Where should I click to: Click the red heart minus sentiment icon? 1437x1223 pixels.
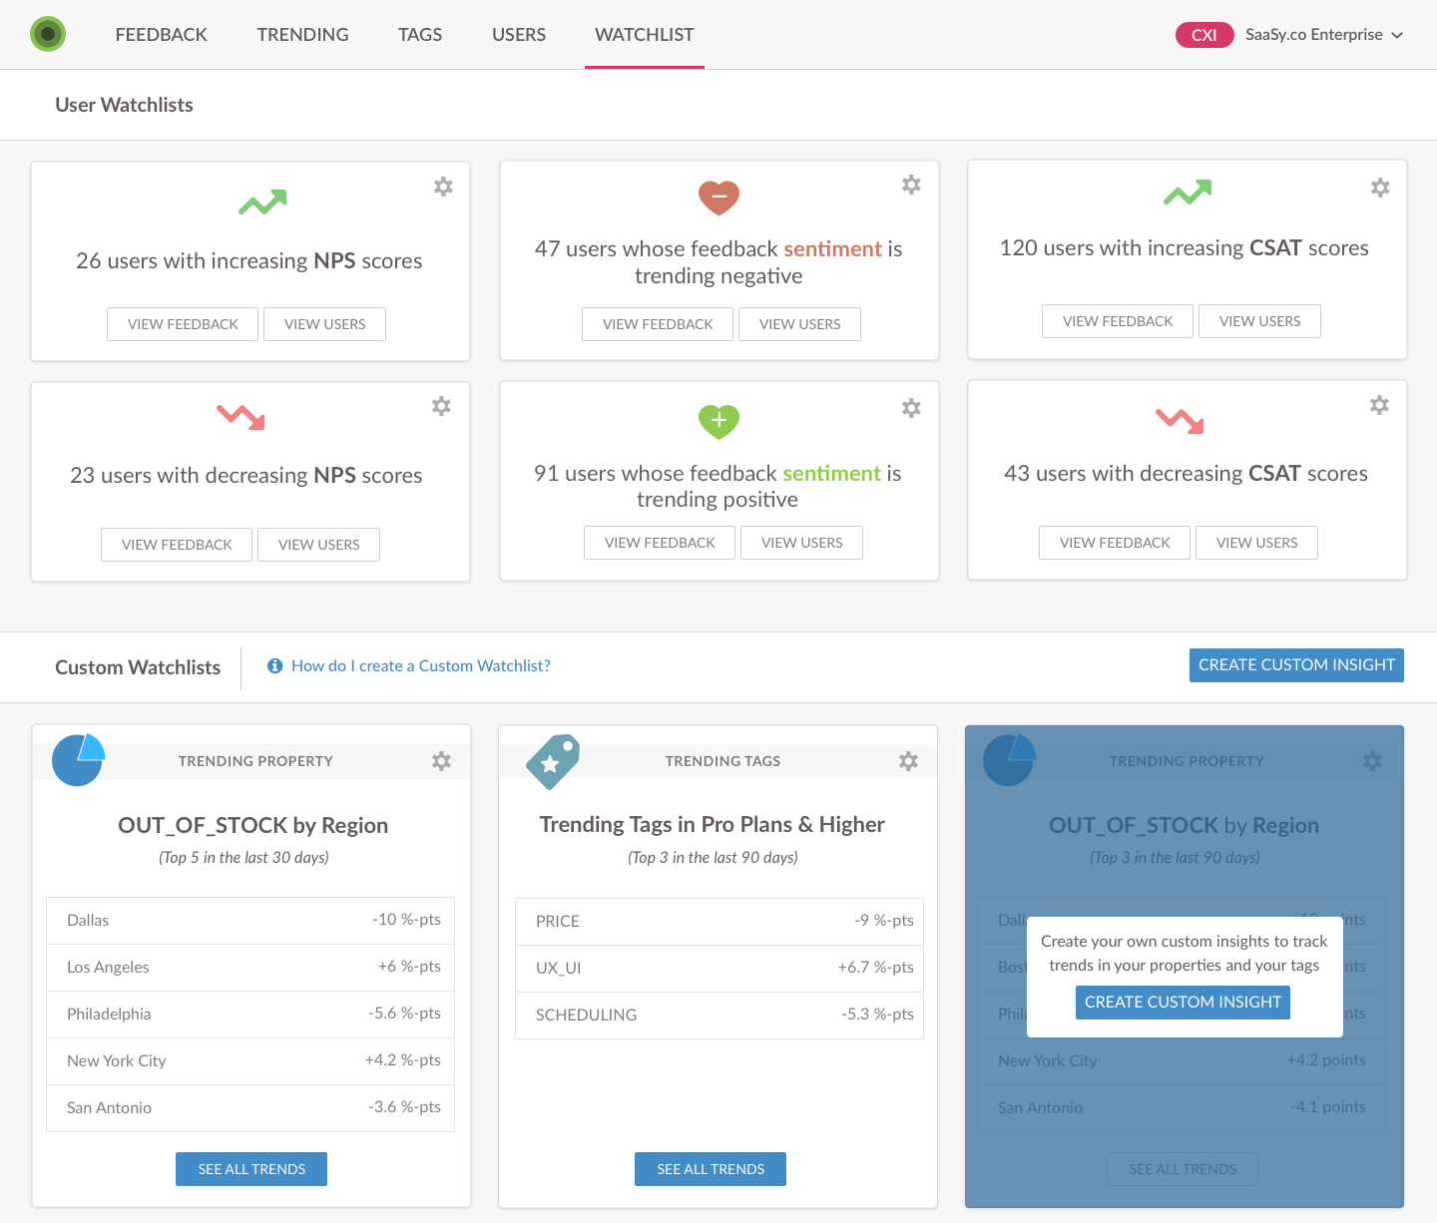click(718, 198)
